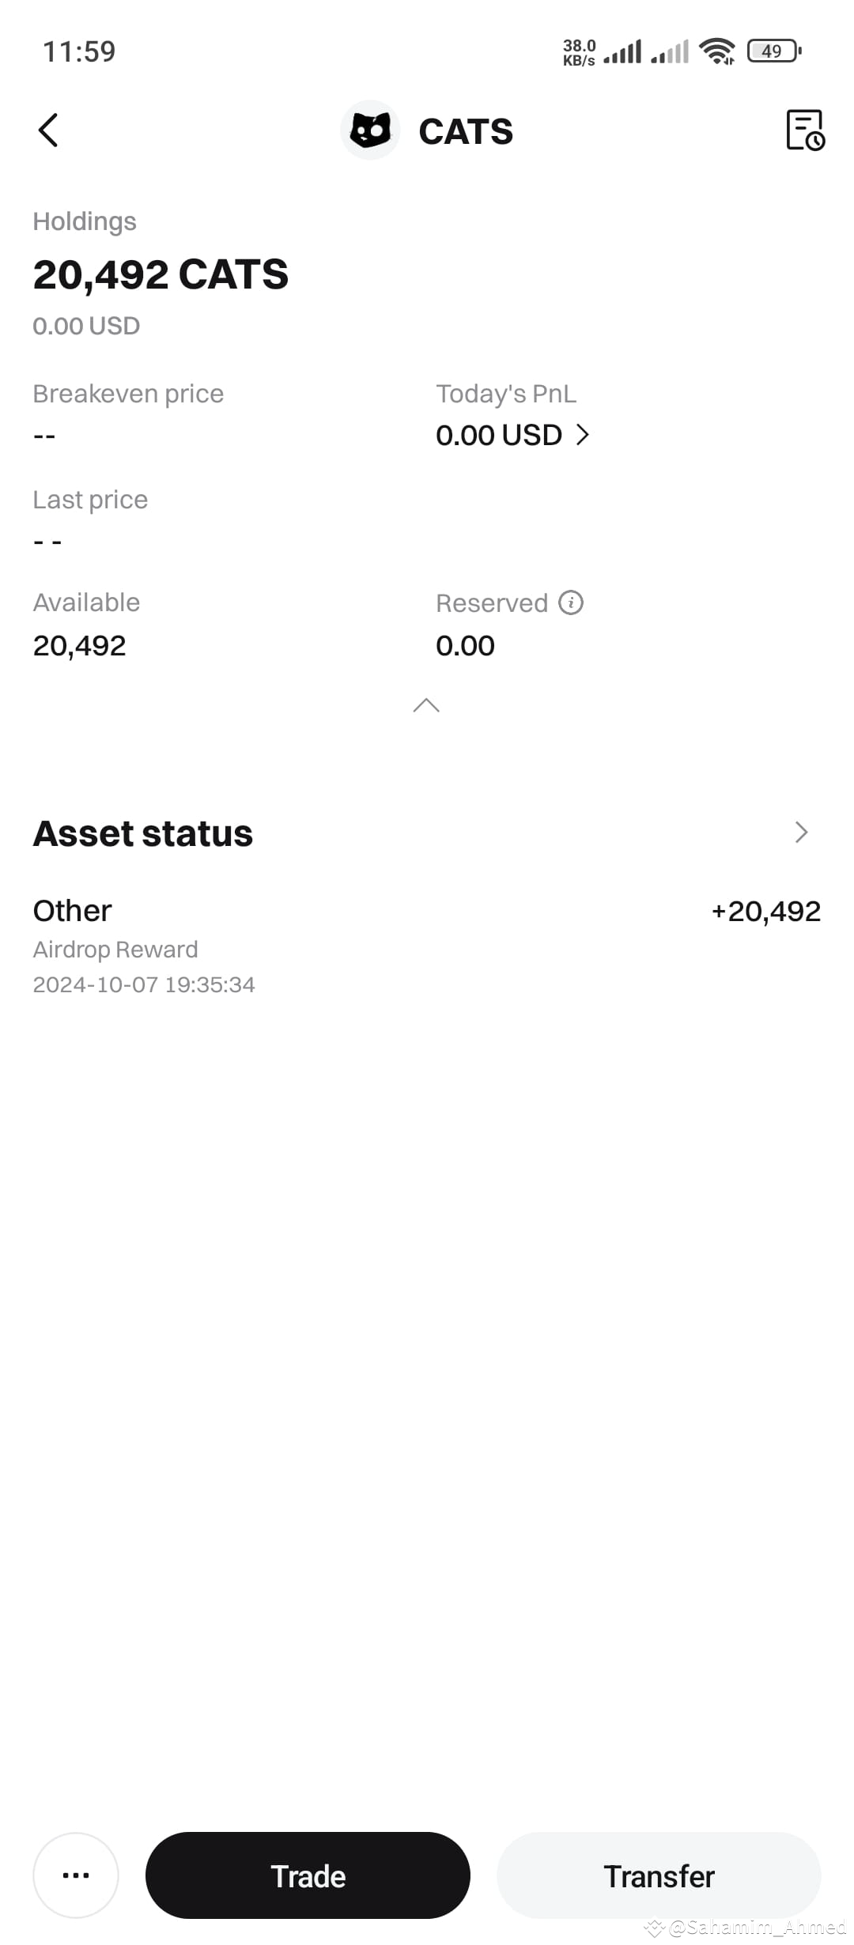Viewport: 854px width, 1945px height.
Task: Tap the CATS title text
Action: (x=466, y=131)
